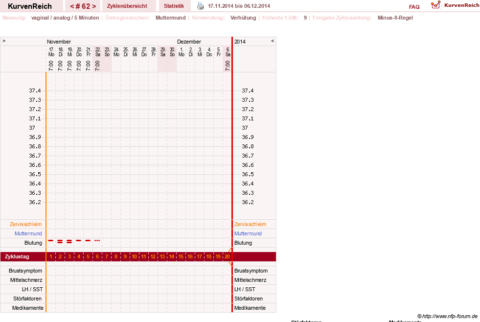Screen dimensions: 480x322
Task: Click bleeding mark on cycle day 4
Action: (x=79, y=241)
